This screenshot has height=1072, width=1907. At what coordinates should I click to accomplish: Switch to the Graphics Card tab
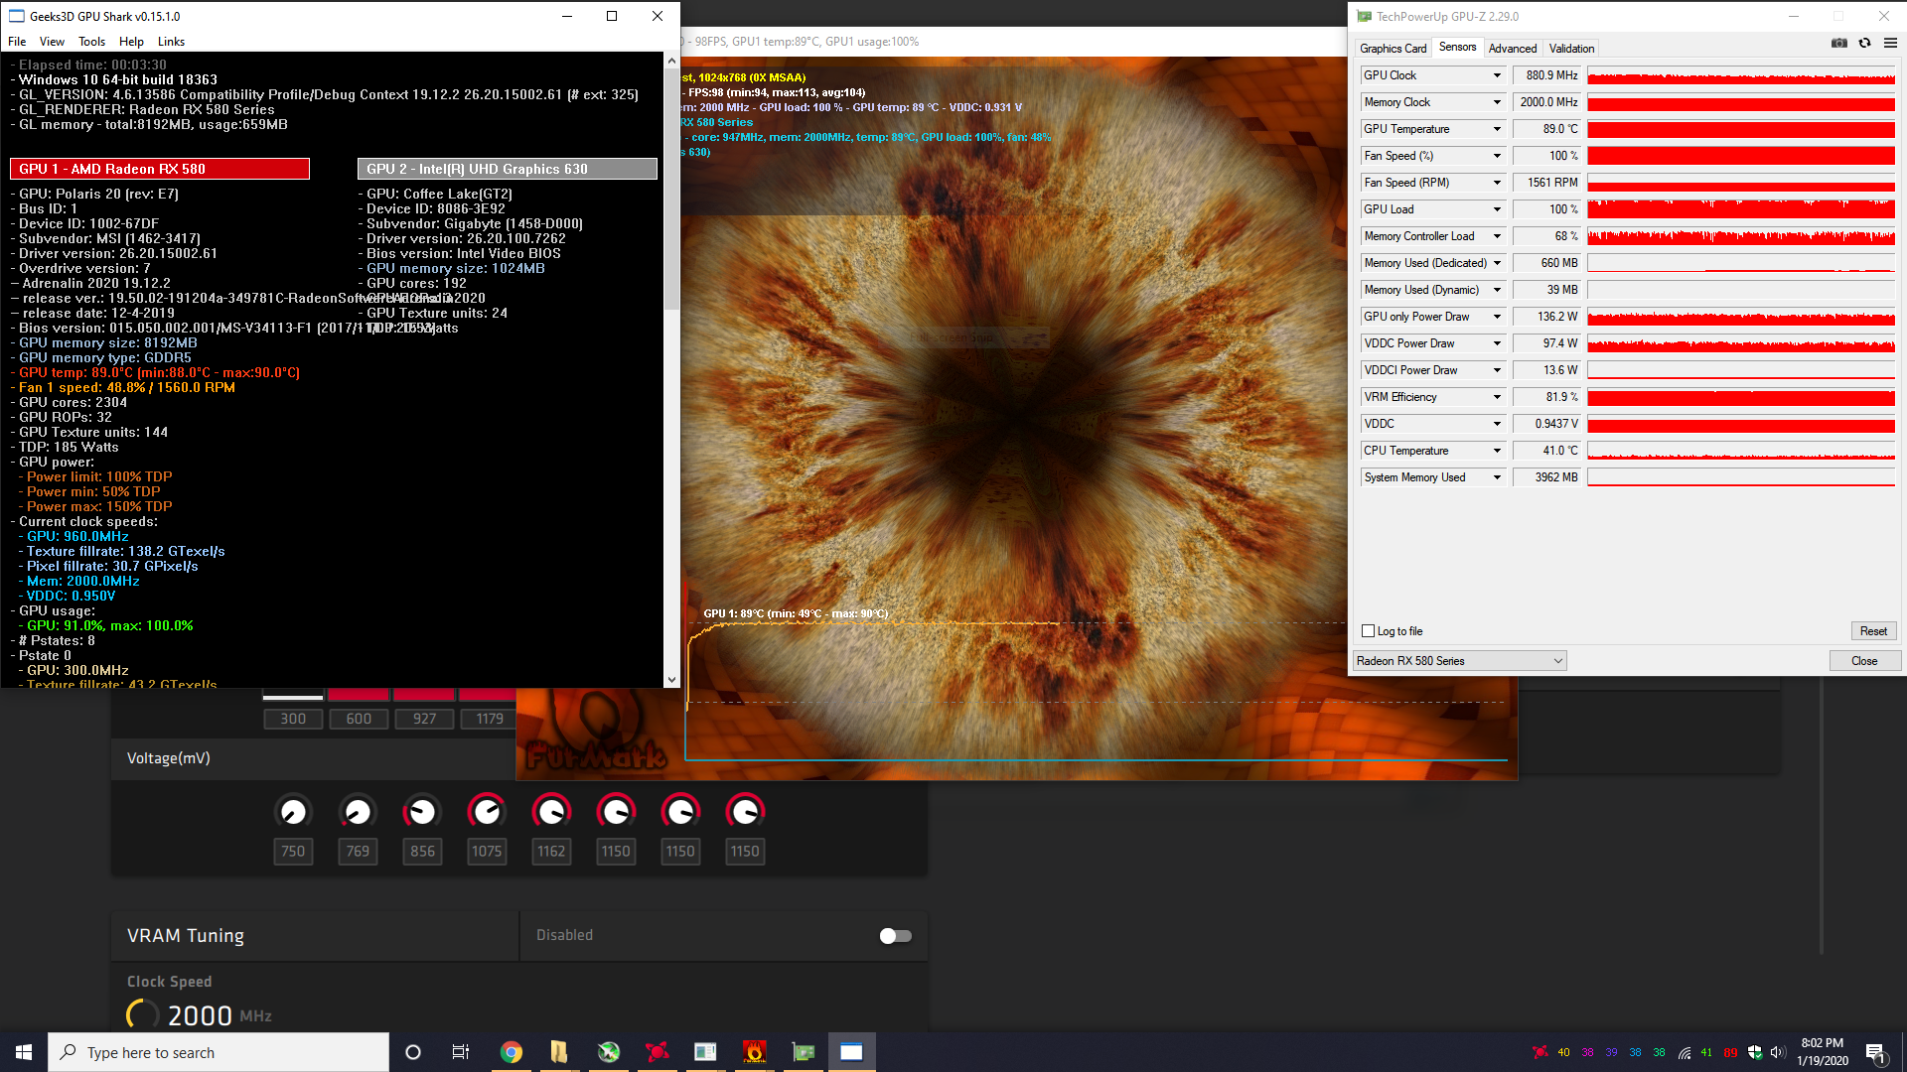pyautogui.click(x=1393, y=49)
